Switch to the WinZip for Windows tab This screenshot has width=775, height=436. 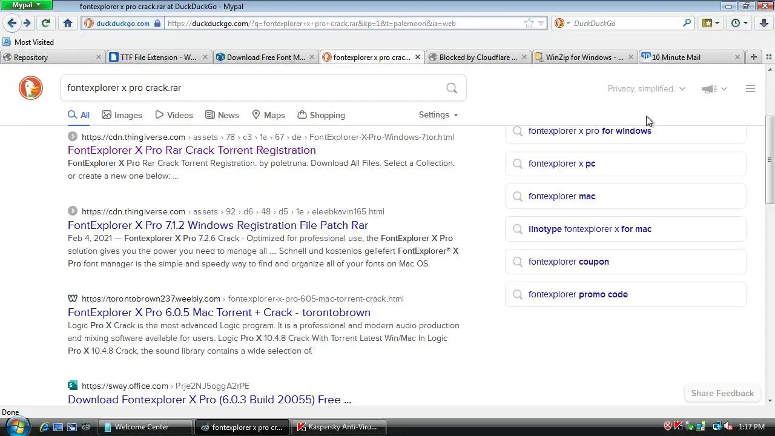(584, 57)
